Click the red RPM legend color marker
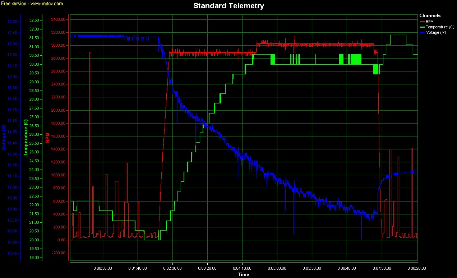 click(422, 22)
